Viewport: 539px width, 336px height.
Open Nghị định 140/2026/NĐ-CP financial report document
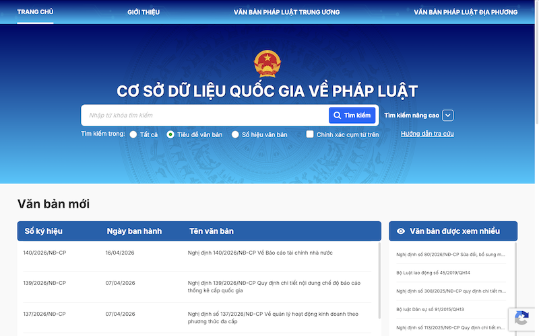260,253
